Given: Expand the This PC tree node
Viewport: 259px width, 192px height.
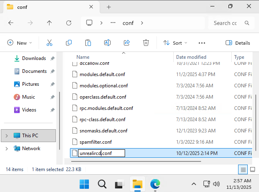Looking at the screenshot, I should (x=6, y=136).
